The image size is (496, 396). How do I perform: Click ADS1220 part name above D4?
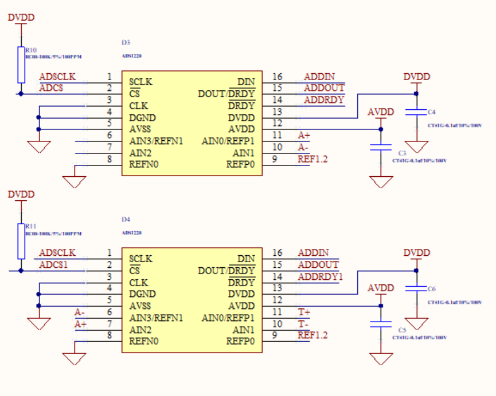[x=131, y=233]
